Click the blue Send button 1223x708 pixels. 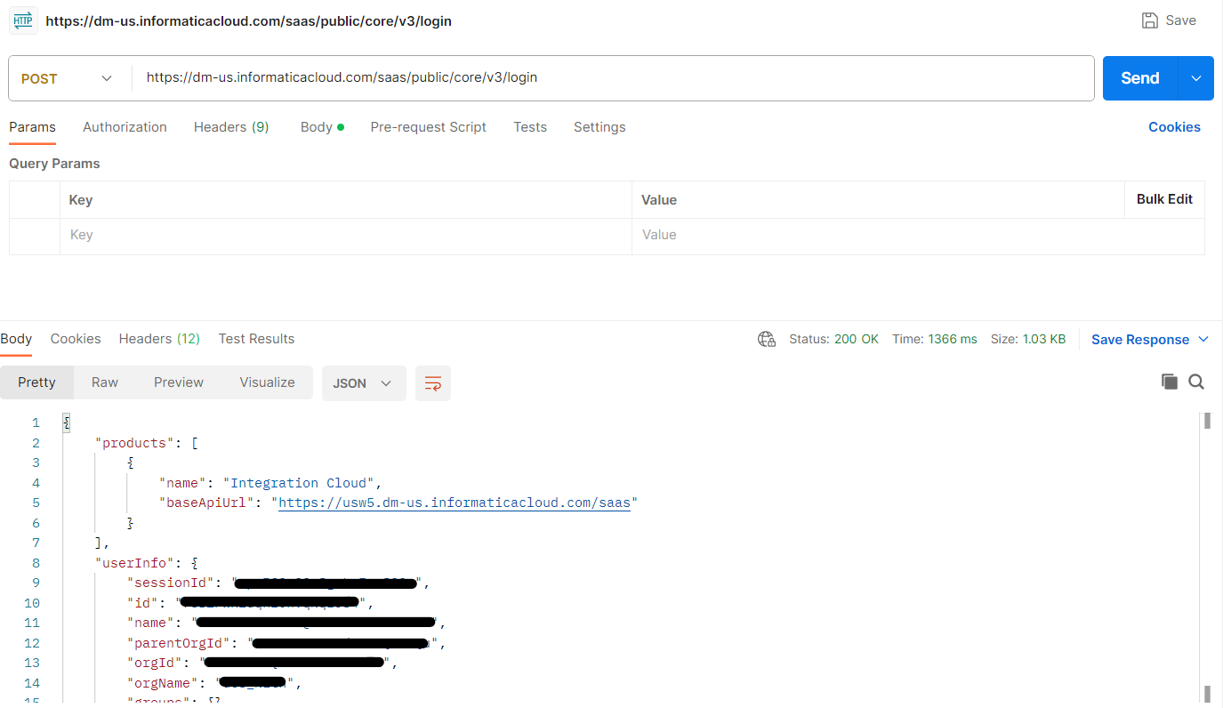[x=1140, y=78]
